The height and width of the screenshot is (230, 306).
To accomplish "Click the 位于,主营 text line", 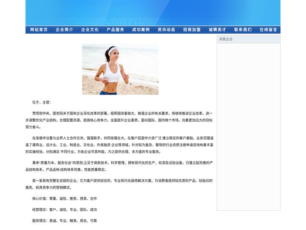I will tap(42, 102).
